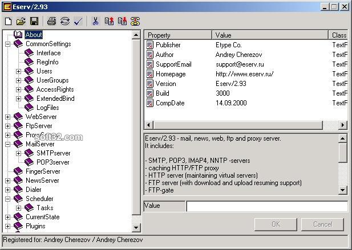Click the purple book icon for MailServer
This screenshot has width=352, height=250.
coord(18,144)
